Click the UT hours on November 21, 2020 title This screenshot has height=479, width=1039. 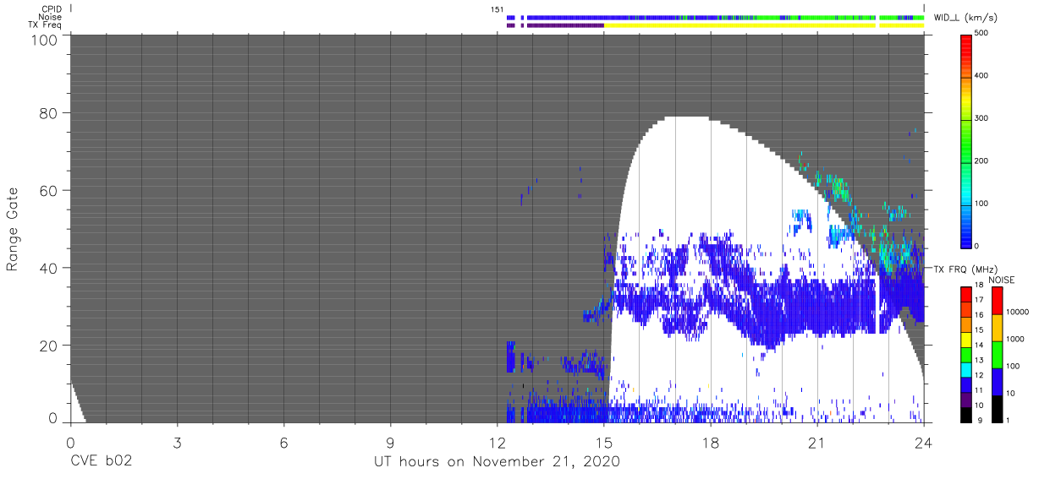tap(497, 462)
